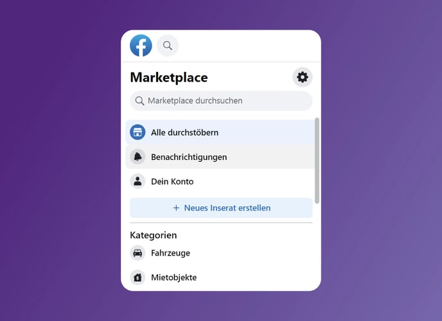Click the bell icon for Benachrichtigungen

137,157
